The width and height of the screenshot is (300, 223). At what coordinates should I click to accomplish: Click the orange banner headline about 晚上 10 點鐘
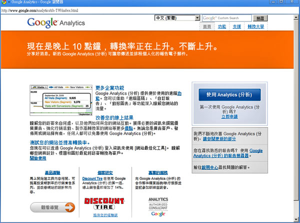pyautogui.click(x=122, y=46)
